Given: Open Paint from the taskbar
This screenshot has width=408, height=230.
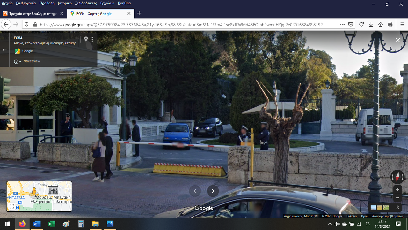Looking at the screenshot, I should pyautogui.click(x=66, y=224).
